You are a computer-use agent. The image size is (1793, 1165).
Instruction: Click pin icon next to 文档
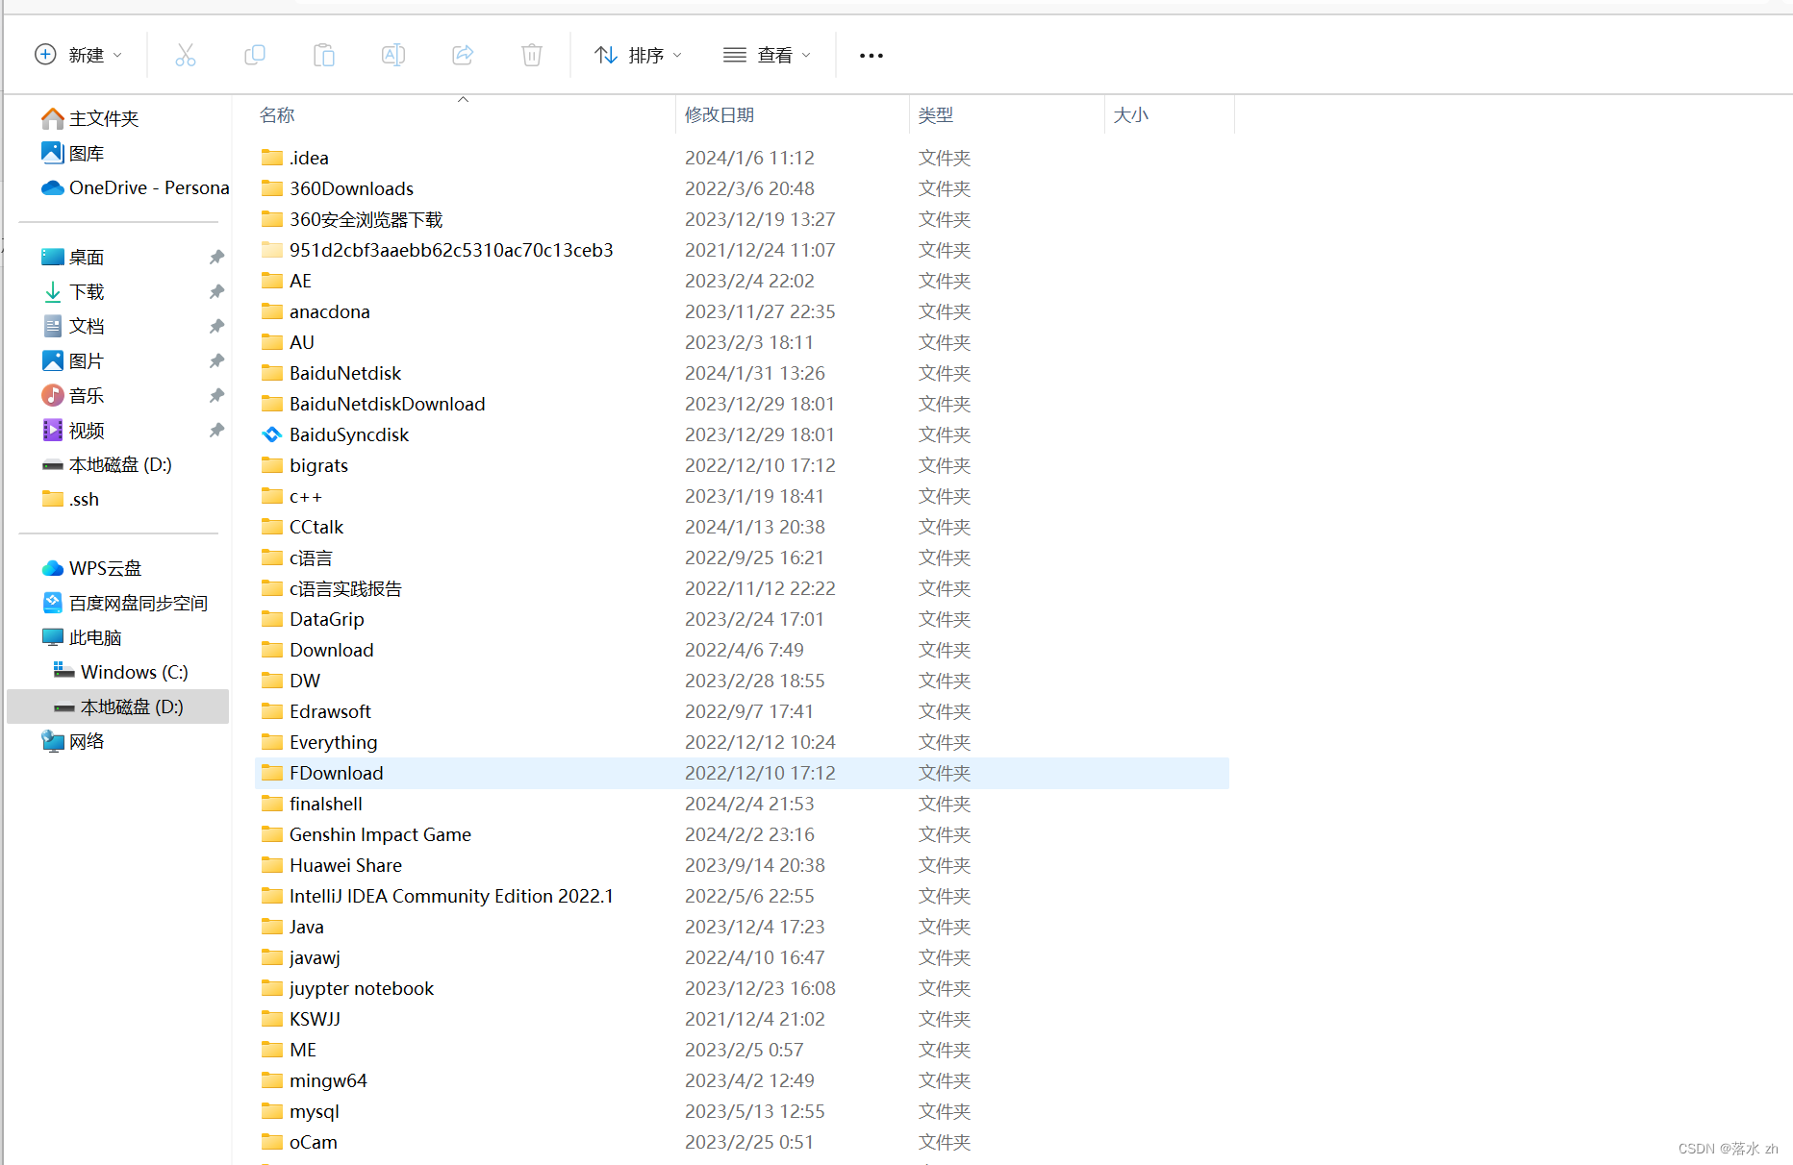point(216,326)
